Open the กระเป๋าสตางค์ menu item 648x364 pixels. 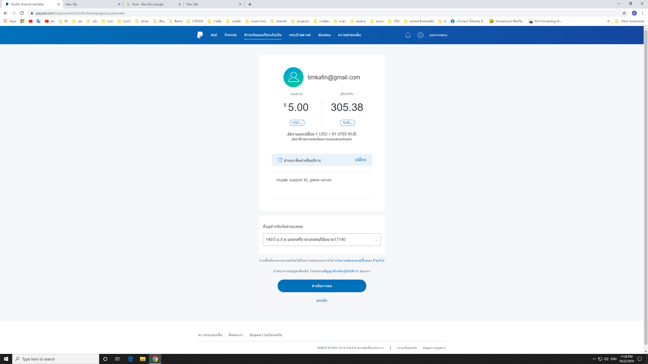300,35
